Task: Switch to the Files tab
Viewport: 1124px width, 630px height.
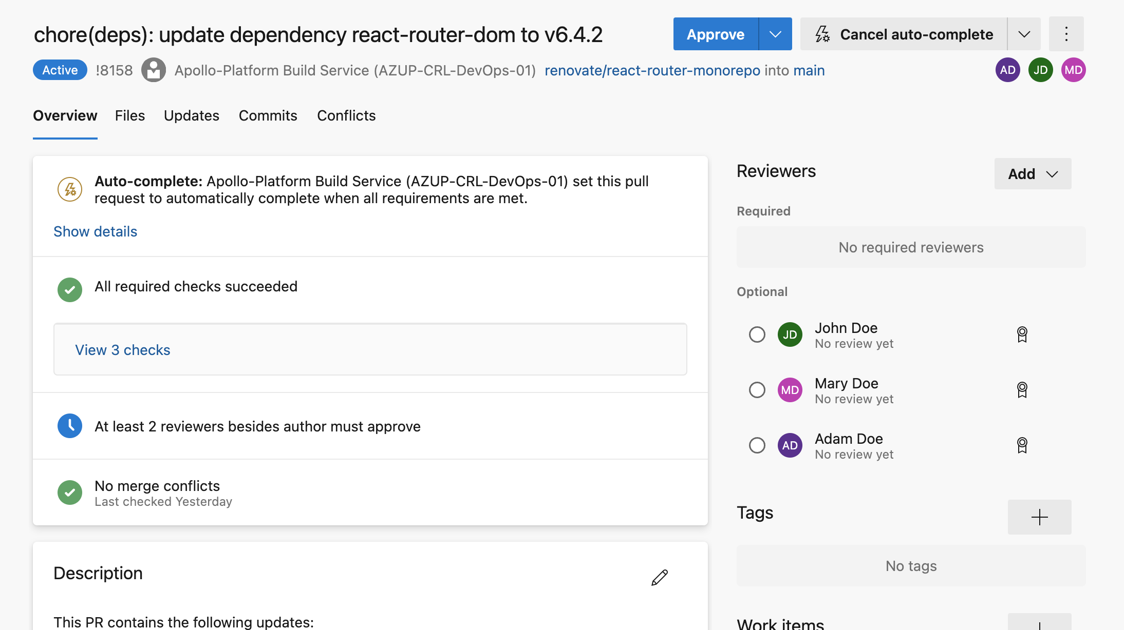Action: pos(130,116)
